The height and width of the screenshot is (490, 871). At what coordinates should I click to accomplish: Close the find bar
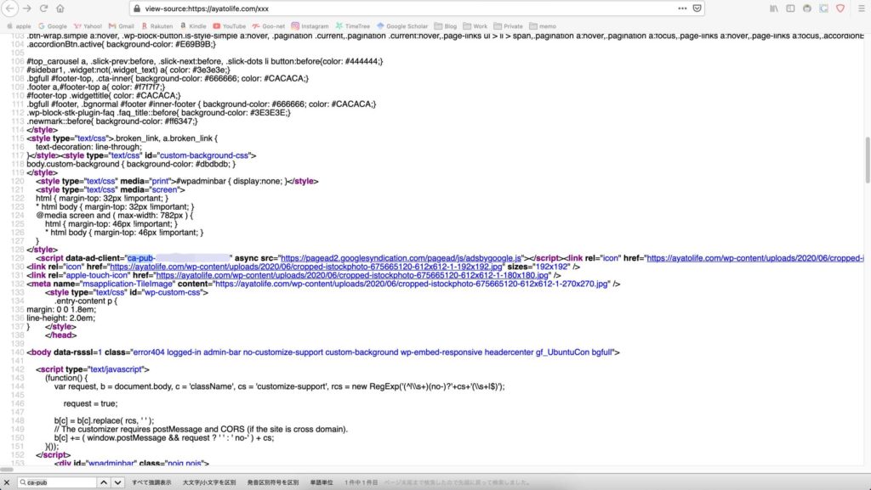coord(7,483)
